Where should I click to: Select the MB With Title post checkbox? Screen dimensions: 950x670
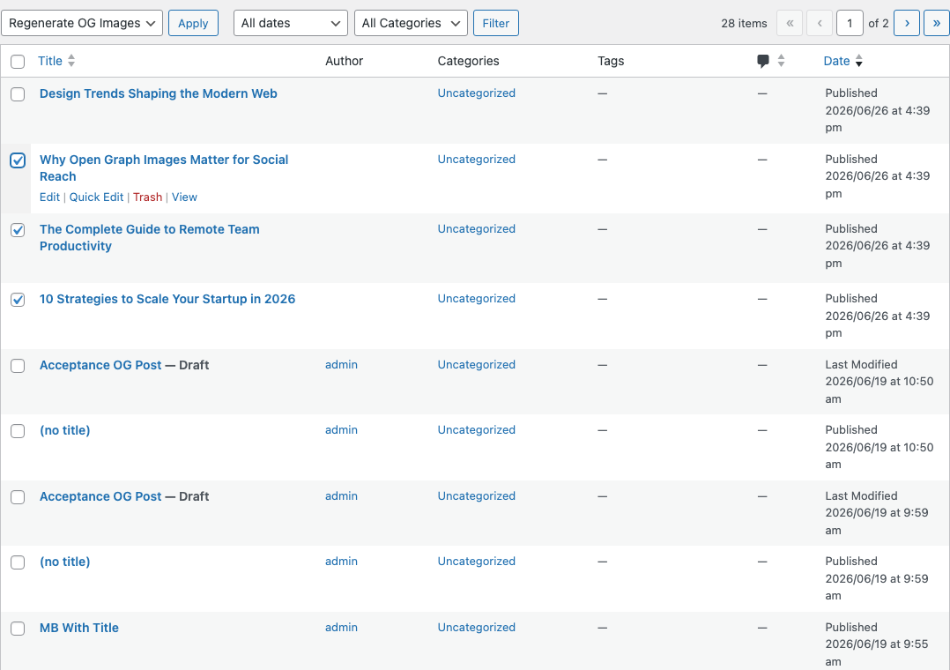pos(18,629)
